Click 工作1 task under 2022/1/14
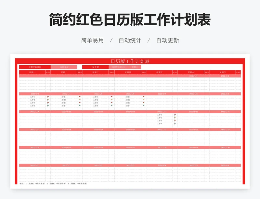 [x=160, y=115]
